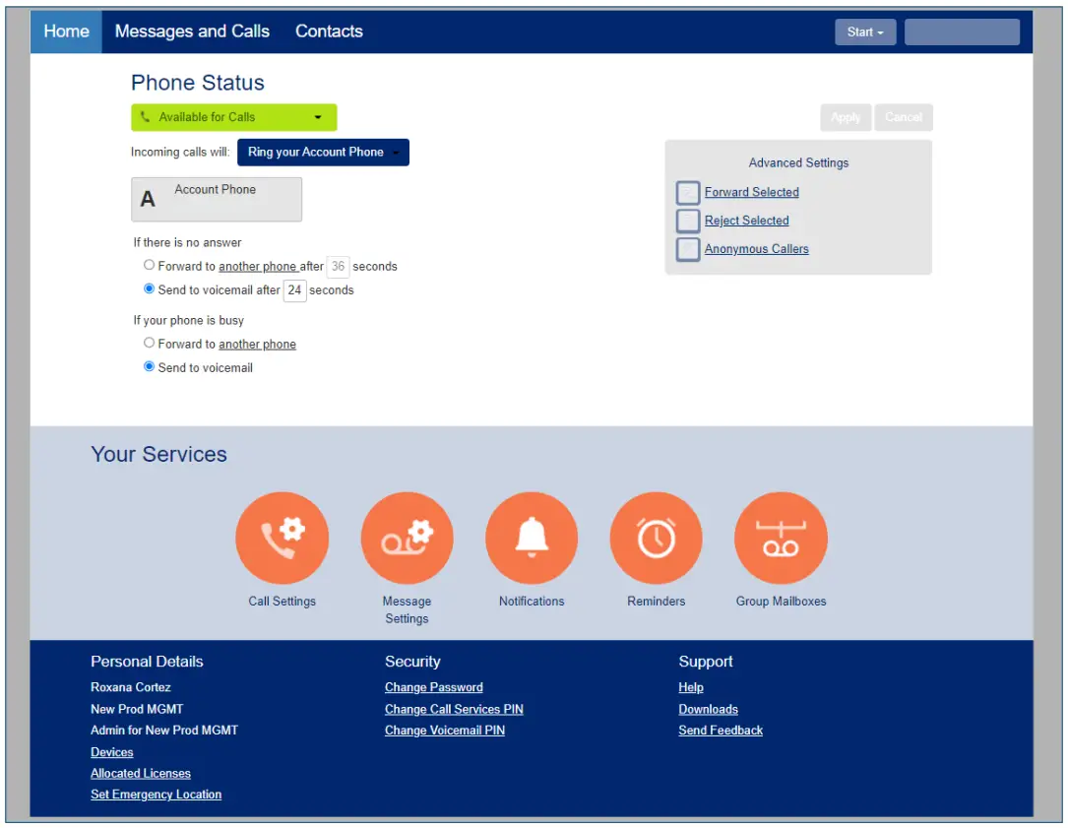Click the Anonymous Callers status icon box
The height and width of the screenshot is (828, 1068).
[x=688, y=249]
